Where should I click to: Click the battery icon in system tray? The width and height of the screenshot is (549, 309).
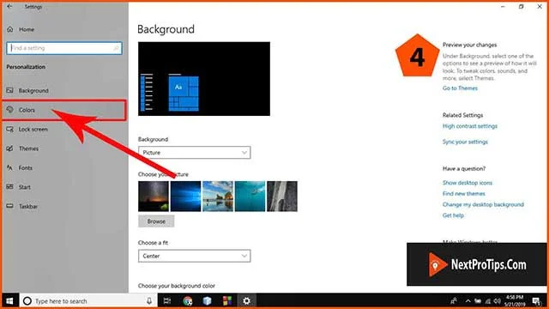pyautogui.click(x=478, y=301)
